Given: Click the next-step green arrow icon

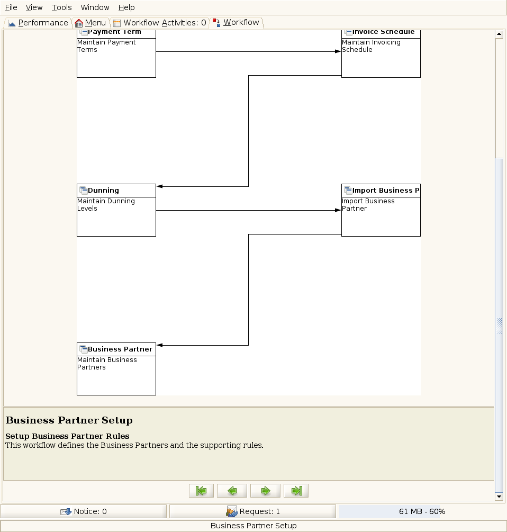Looking at the screenshot, I should pyautogui.click(x=265, y=491).
